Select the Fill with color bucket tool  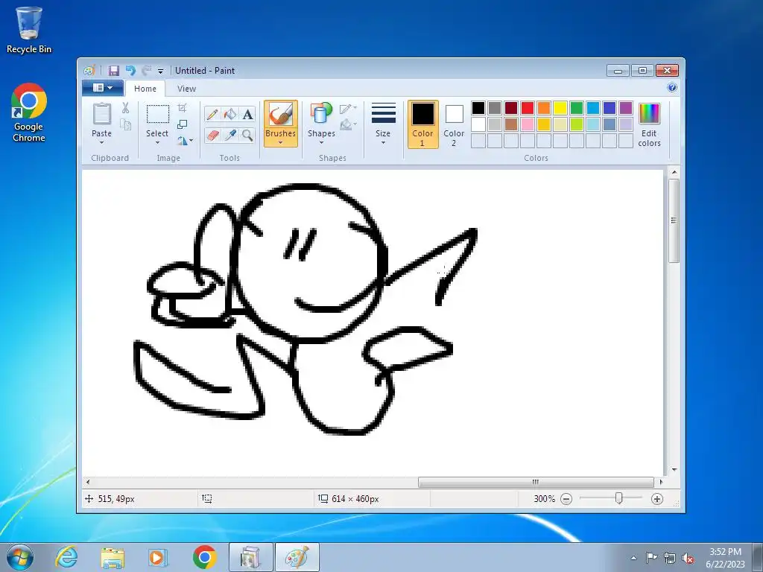coord(229,114)
